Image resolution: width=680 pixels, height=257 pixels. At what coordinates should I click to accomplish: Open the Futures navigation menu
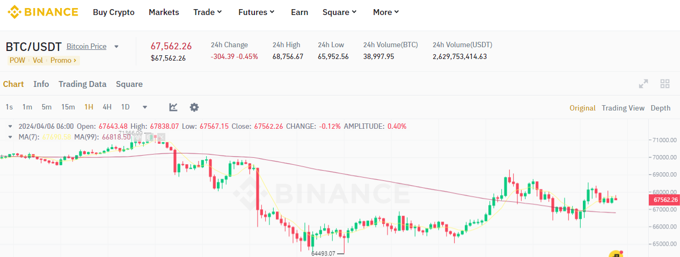pos(257,12)
